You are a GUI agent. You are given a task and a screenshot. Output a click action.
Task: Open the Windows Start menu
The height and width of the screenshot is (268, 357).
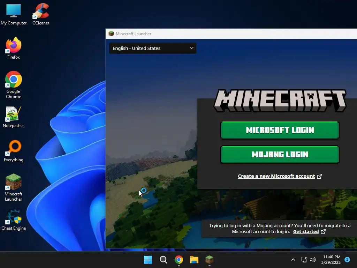click(148, 260)
